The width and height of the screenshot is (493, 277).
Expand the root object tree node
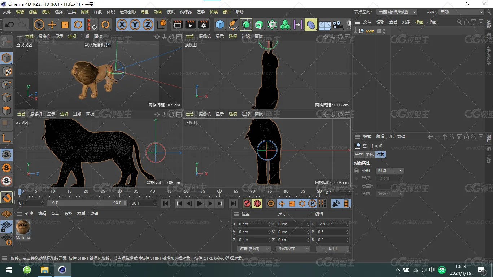click(x=356, y=31)
